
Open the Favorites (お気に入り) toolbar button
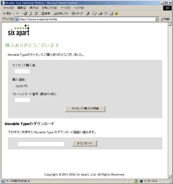pos(61,14)
